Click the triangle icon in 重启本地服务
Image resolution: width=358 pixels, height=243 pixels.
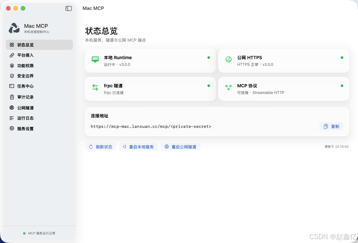[124, 147]
